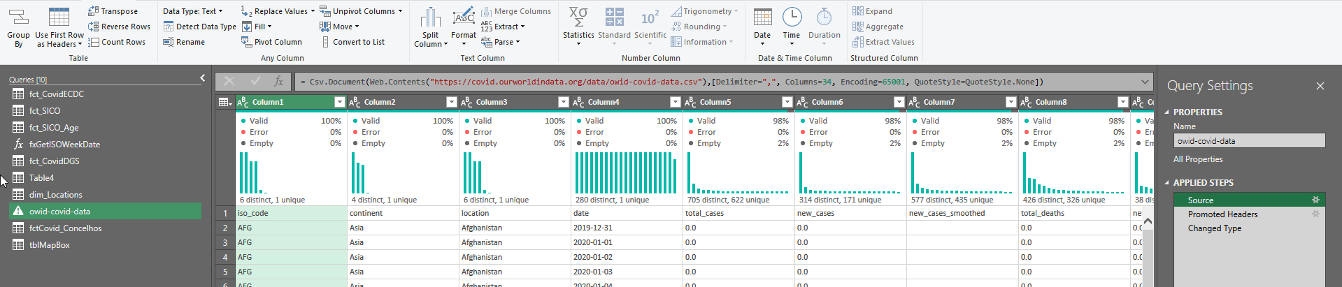This screenshot has width=1342, height=287.
Task: Open the Extract dropdown
Action: point(503,27)
